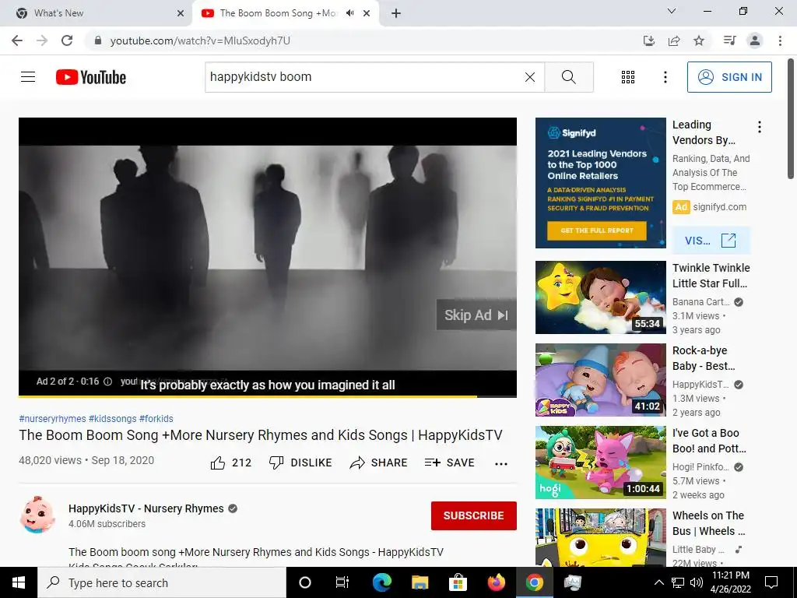Reload the page
Viewport: 797px width, 598px height.
[67, 40]
